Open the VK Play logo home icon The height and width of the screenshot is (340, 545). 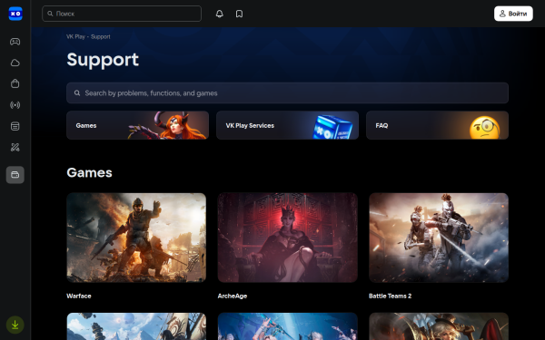point(15,14)
